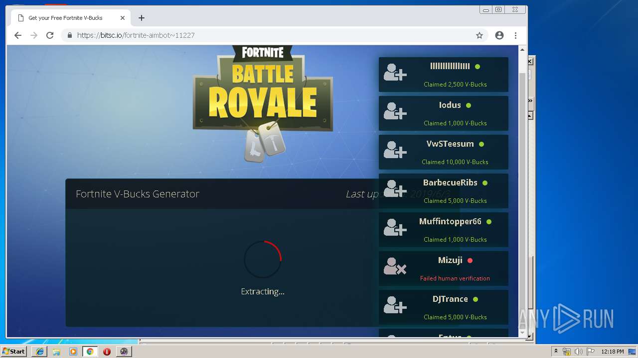Click the padlock icon in address bar
The image size is (638, 358).
coord(69,35)
